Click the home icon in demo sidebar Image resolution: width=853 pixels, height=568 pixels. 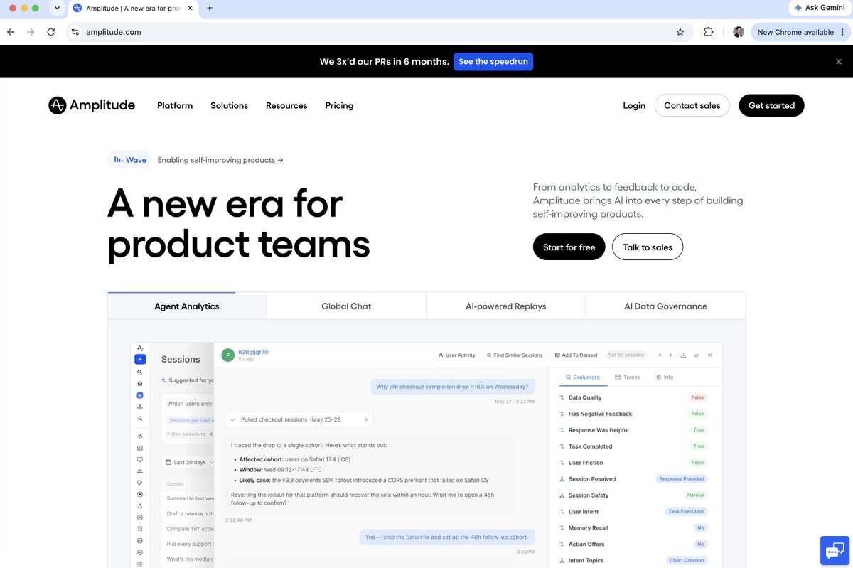(140, 383)
